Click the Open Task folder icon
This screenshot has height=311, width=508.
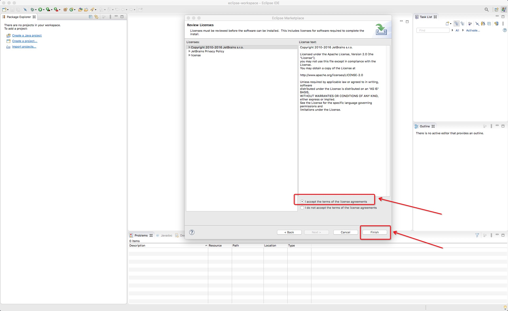click(x=86, y=10)
